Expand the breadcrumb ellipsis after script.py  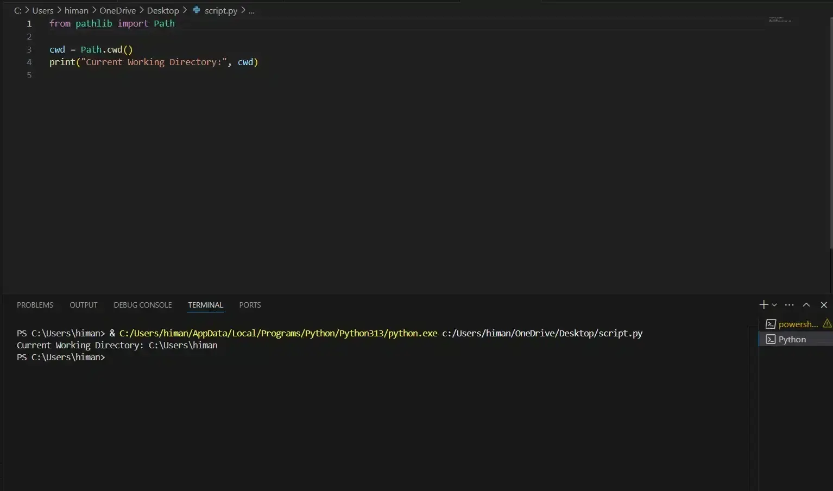click(251, 10)
